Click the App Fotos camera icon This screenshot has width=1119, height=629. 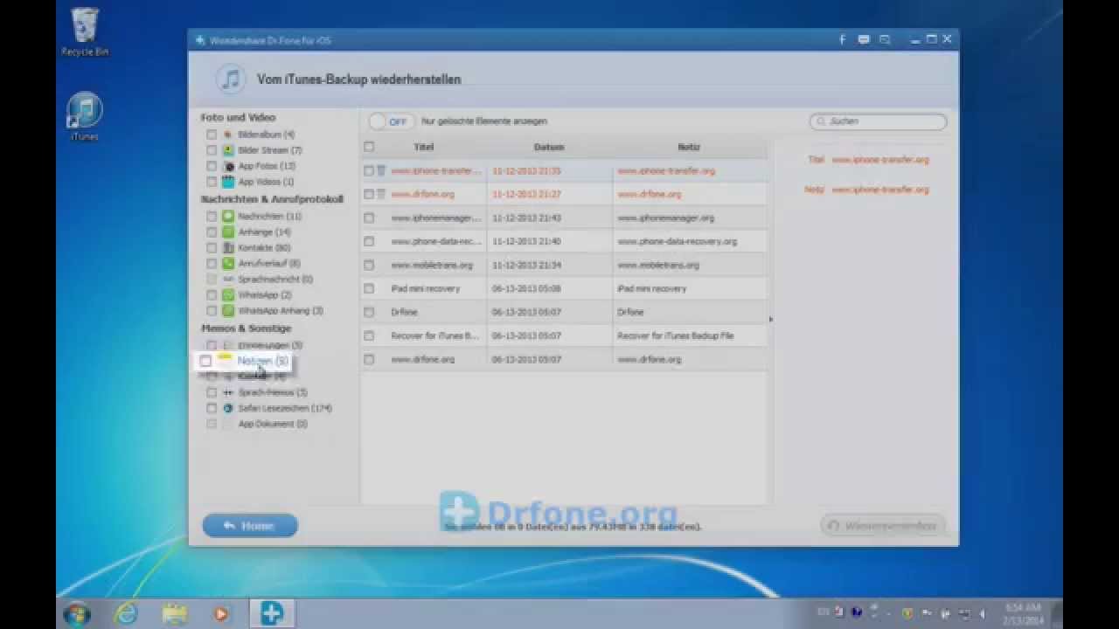point(228,166)
